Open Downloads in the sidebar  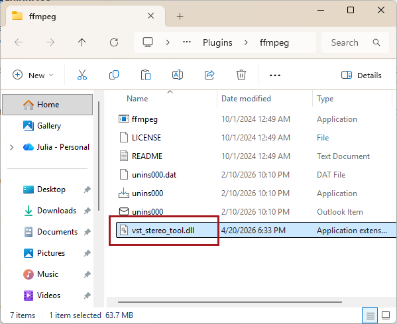[x=57, y=211]
